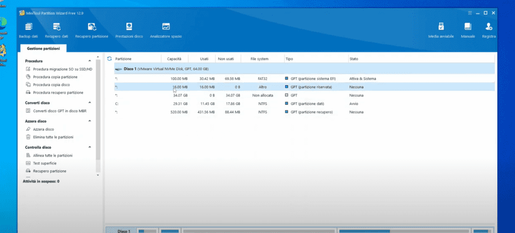
Task: Collapse the Controlla disco section
Action: [90, 147]
